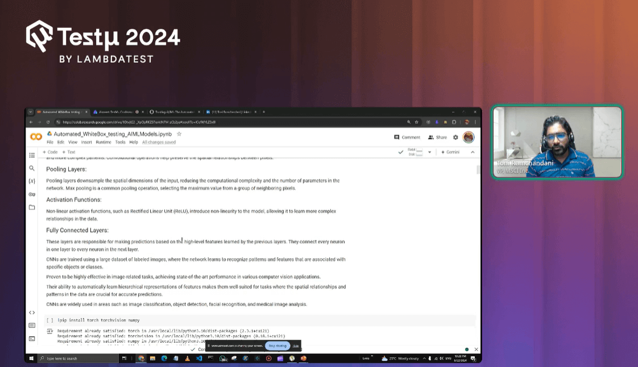Screen dimensions: 638x367
Task: Open the browser extensions puzzle icon
Action: click(454, 122)
